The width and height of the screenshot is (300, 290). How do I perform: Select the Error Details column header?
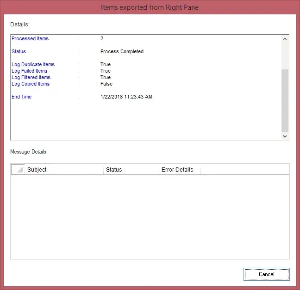[179, 170]
